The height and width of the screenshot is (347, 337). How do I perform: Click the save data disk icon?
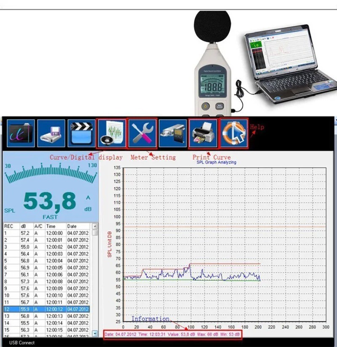[51, 132]
